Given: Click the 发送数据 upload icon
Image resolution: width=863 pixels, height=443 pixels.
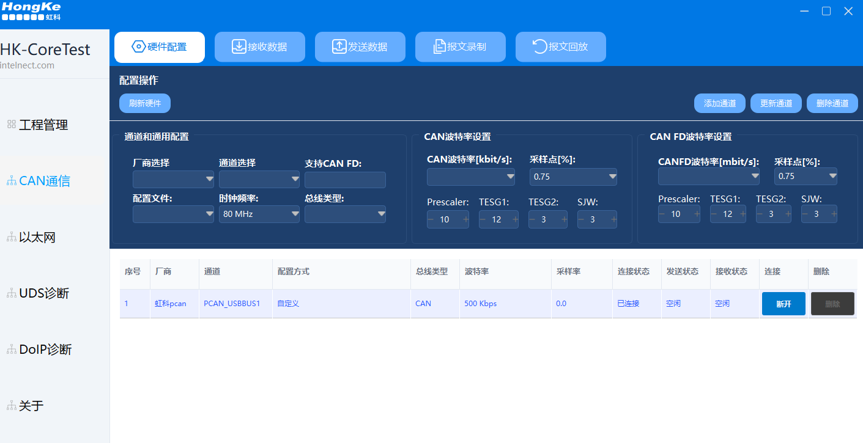Looking at the screenshot, I should click(339, 47).
